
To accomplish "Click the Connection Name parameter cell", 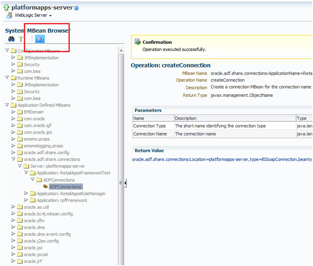I will pos(153,134).
